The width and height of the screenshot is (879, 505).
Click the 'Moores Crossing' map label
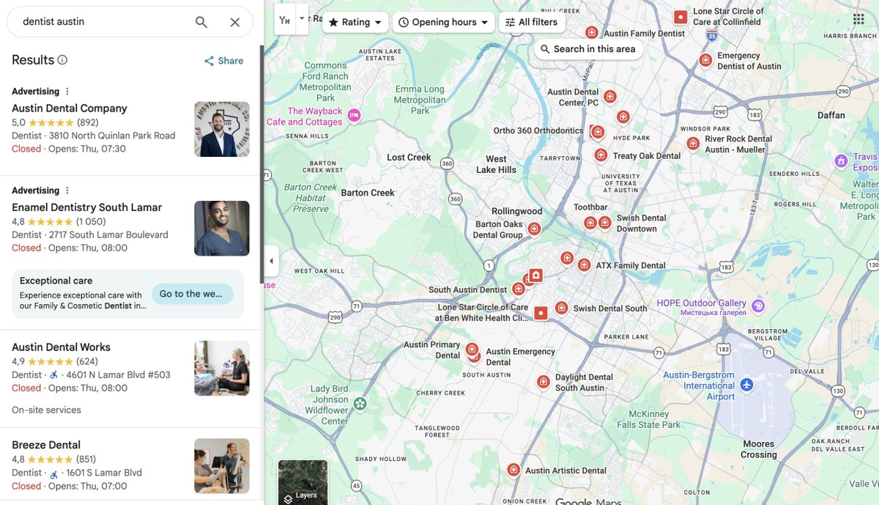[758, 449]
